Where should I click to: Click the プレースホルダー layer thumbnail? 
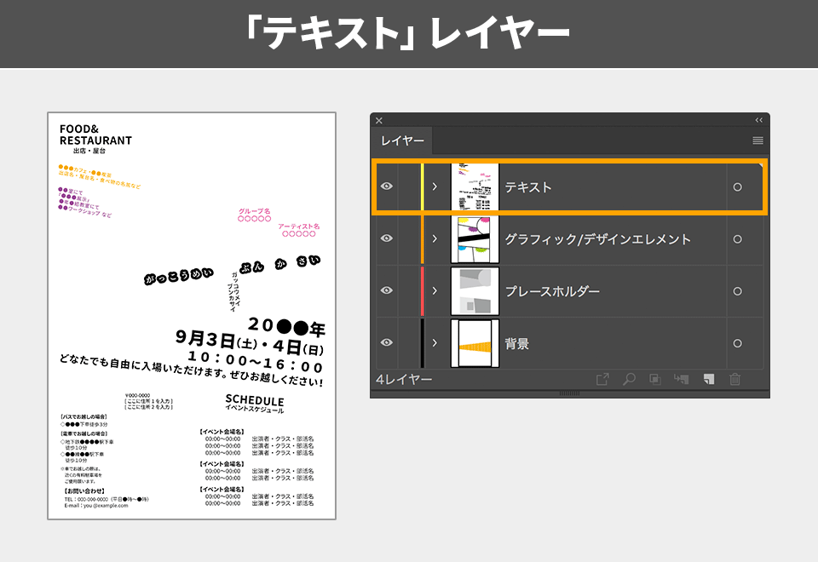coord(475,291)
